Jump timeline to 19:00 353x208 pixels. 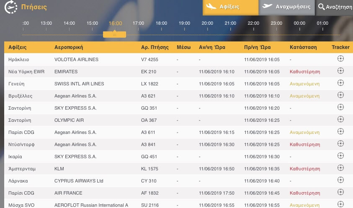[184, 23]
